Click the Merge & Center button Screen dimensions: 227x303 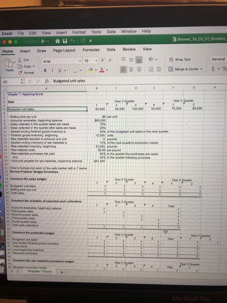(x=183, y=69)
